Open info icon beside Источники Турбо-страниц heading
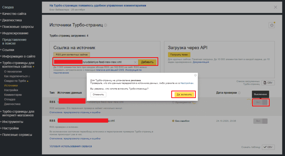Screen dimensions: 285x156 105,25
